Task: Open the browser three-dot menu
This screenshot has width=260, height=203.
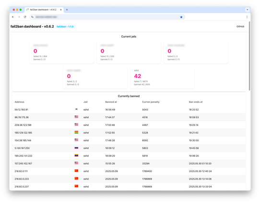Action: (x=247, y=17)
